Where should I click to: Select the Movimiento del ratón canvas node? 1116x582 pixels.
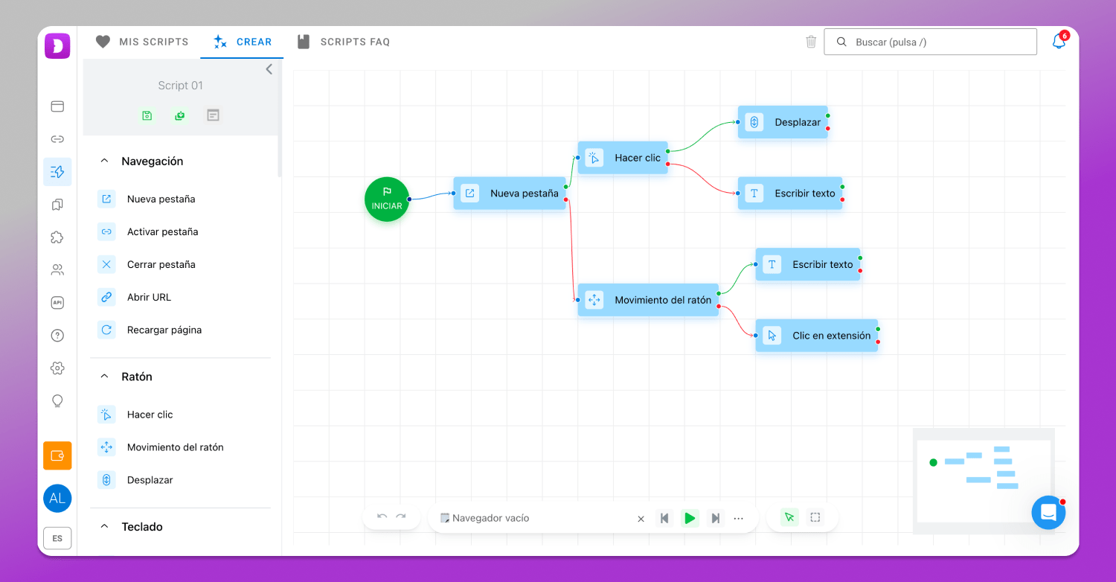[x=648, y=300]
